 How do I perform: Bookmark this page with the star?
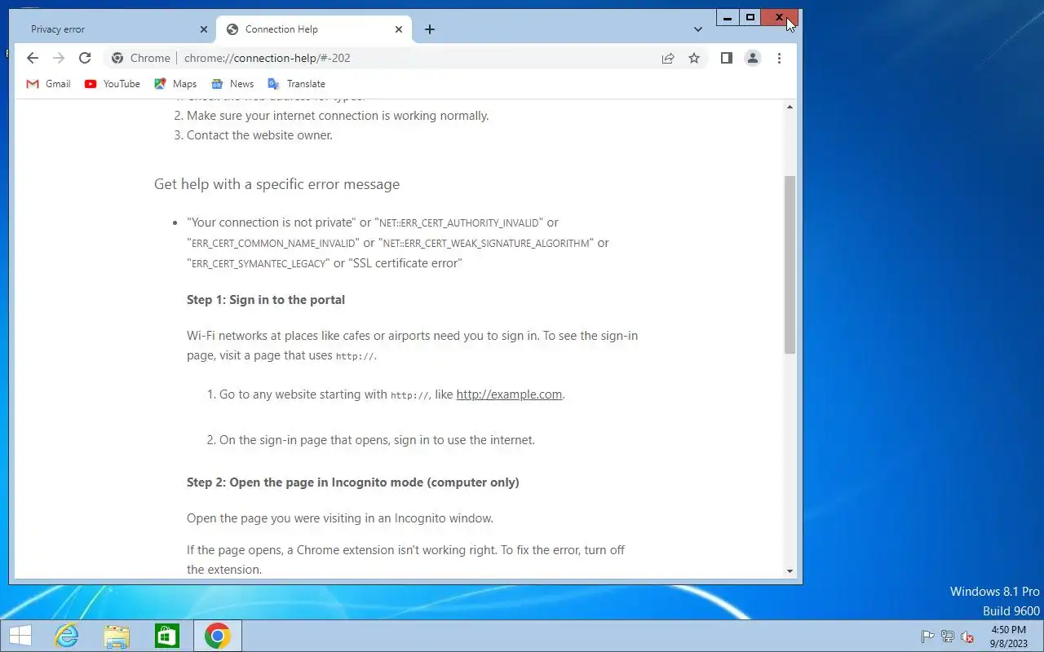click(694, 58)
